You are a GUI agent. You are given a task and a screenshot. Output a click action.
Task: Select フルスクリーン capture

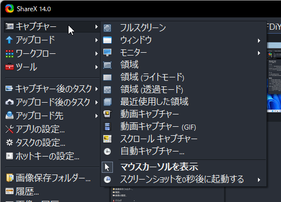coord(184,28)
